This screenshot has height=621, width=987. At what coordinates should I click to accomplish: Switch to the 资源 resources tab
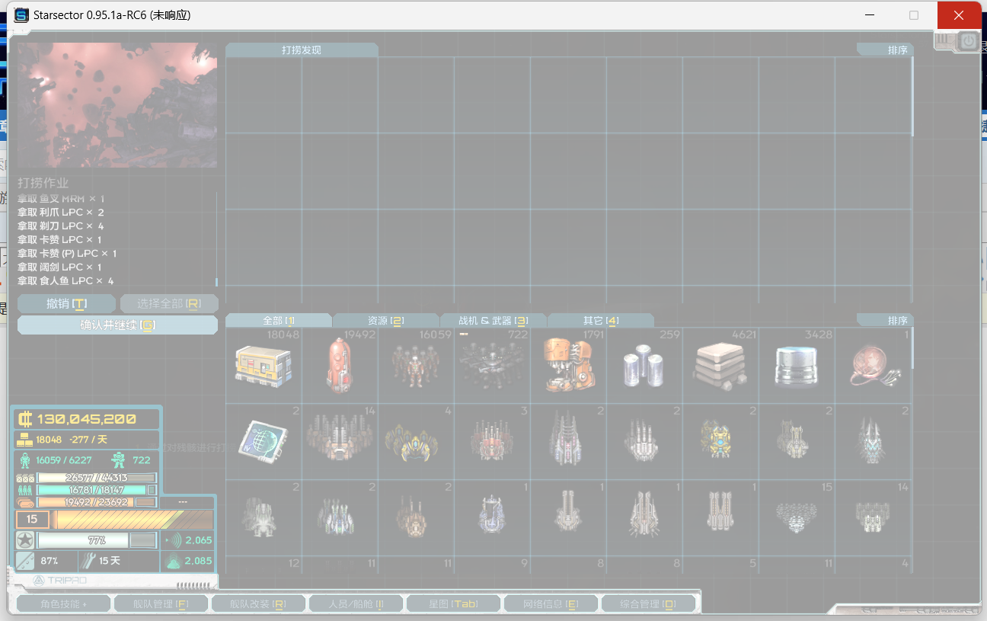click(385, 321)
